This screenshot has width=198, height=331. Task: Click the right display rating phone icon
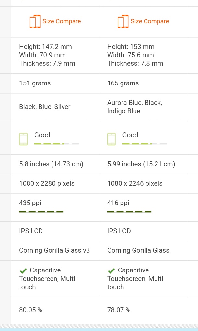pyautogui.click(x=111, y=139)
